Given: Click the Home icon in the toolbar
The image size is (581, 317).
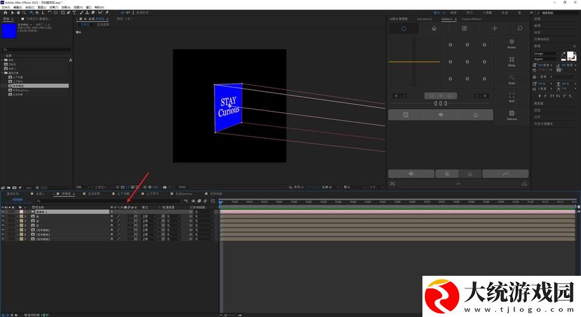Looking at the screenshot, I should point(5,13).
